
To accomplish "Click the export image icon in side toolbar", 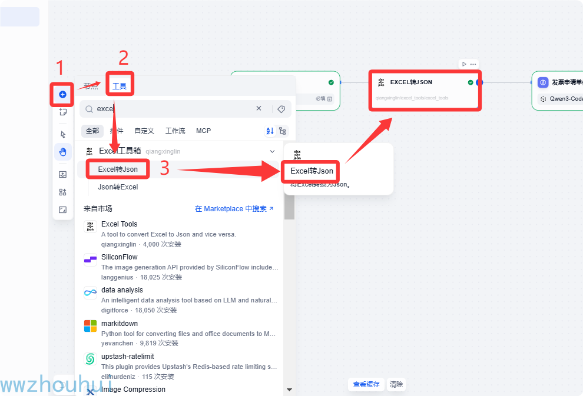I will pyautogui.click(x=63, y=174).
